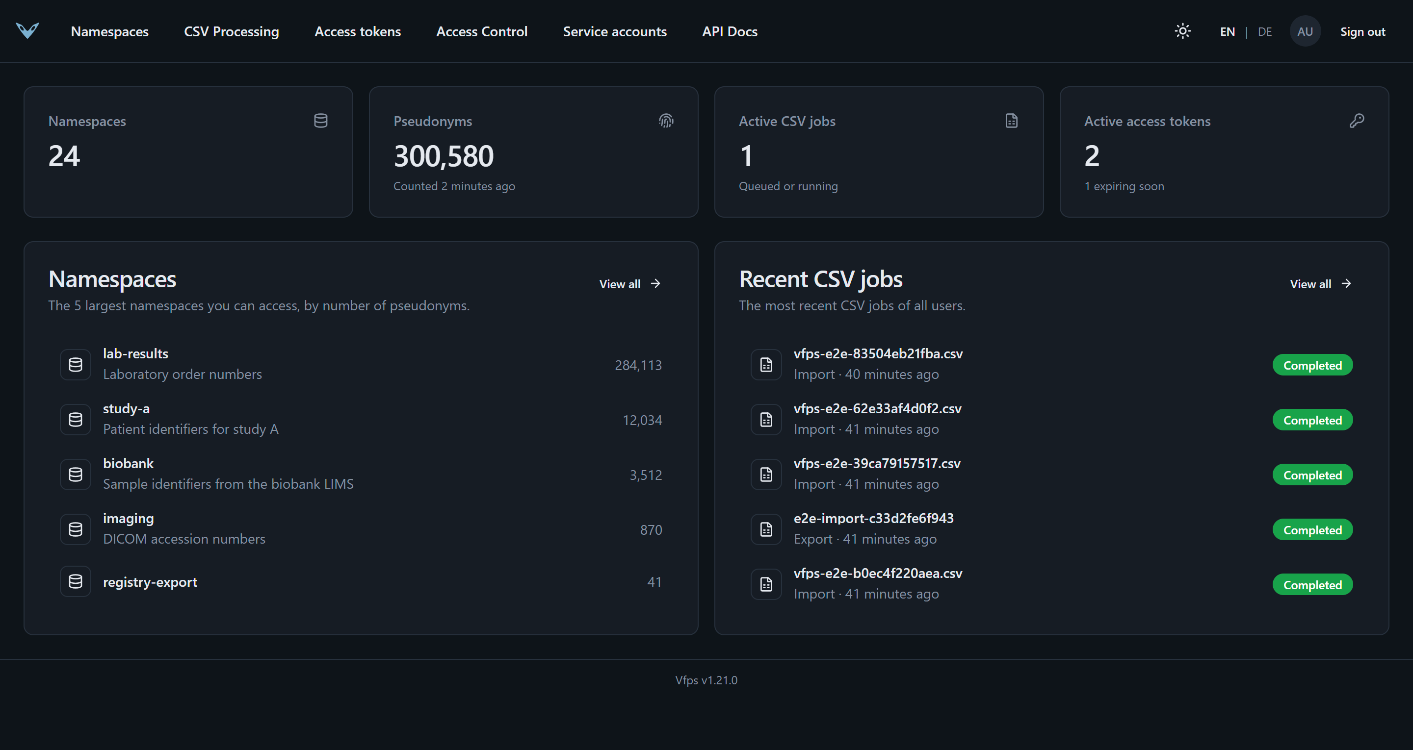Click the database icon beside study-a
1413x750 pixels.
[76, 420]
